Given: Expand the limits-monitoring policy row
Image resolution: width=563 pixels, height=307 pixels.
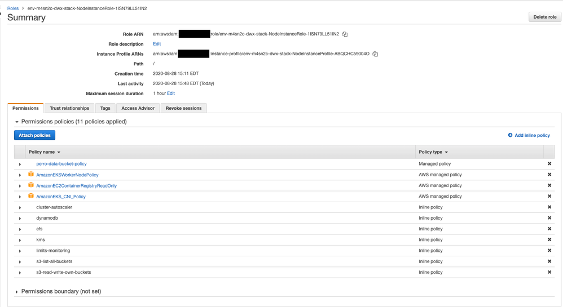Looking at the screenshot, I should (20, 251).
